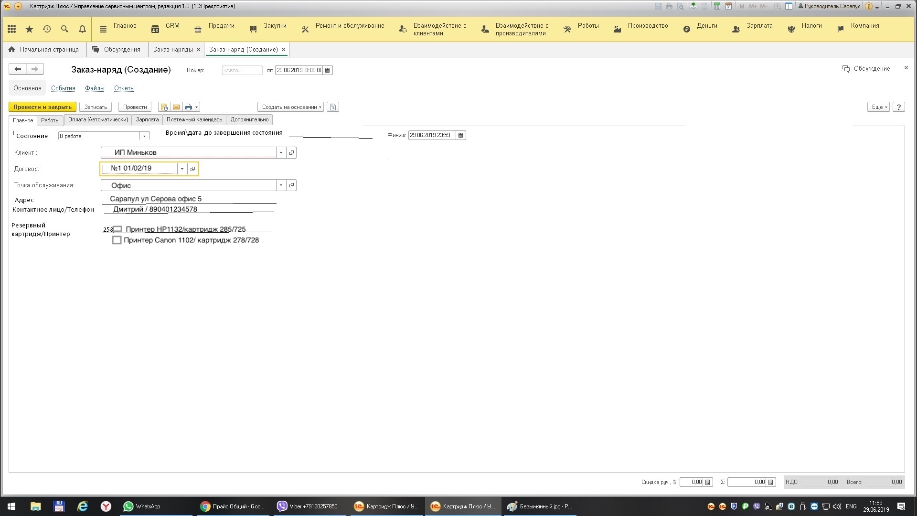
Task: Open the Создать на основании dropdown
Action: pyautogui.click(x=290, y=107)
